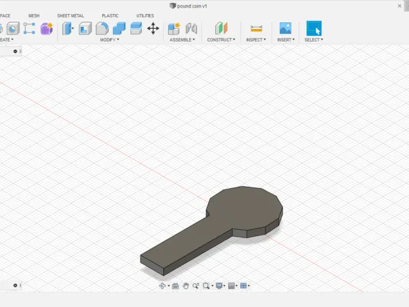Select the pound coin v1 document tab

tap(189, 6)
